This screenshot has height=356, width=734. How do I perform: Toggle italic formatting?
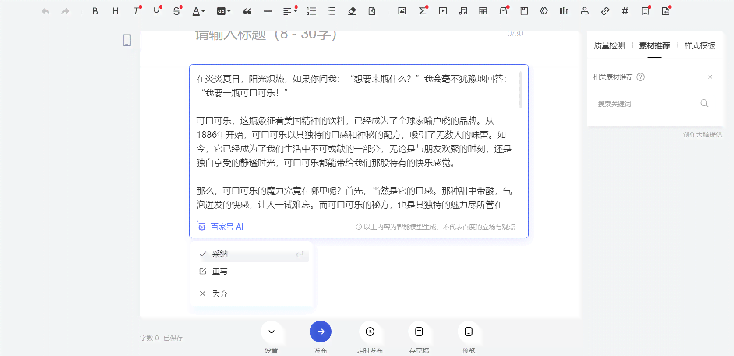pyautogui.click(x=136, y=11)
